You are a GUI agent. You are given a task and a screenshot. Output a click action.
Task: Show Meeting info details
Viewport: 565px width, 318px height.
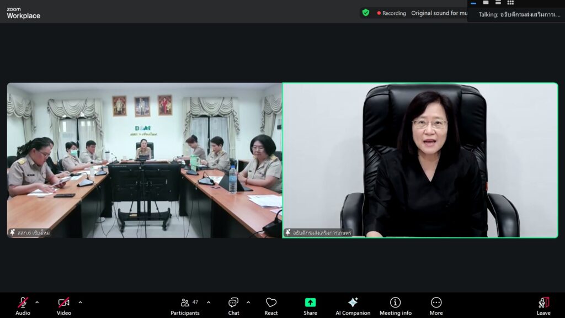[395, 306]
